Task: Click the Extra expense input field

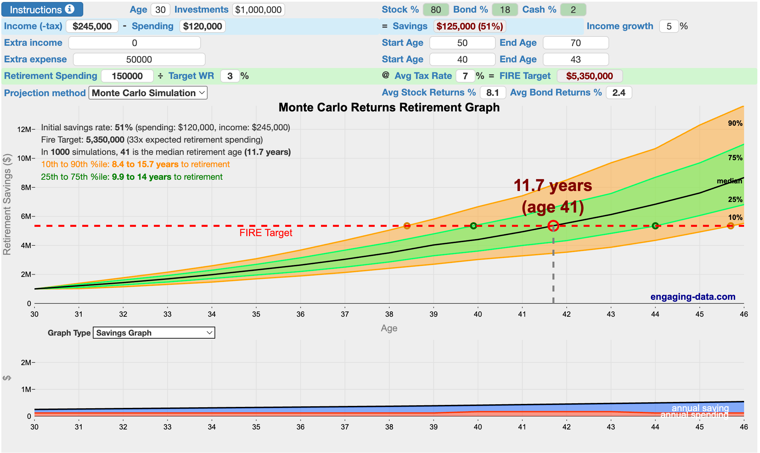Action: pos(139,59)
